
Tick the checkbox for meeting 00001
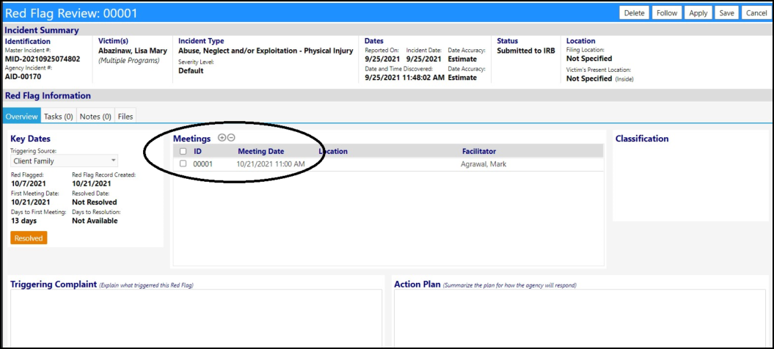pyautogui.click(x=183, y=164)
